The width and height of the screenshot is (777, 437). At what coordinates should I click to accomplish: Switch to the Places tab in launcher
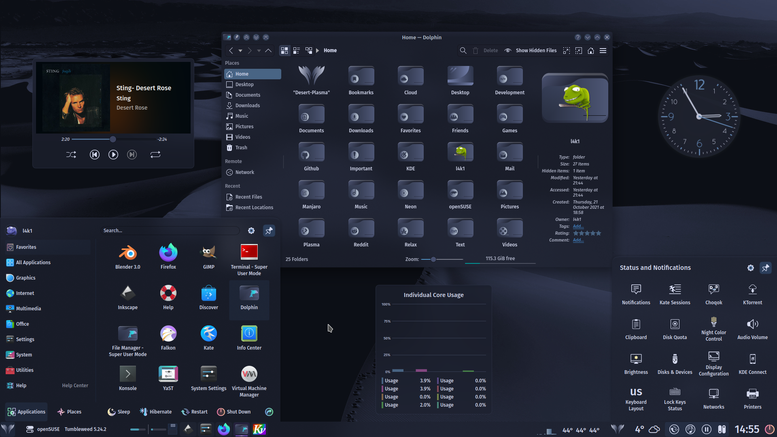[69, 412]
